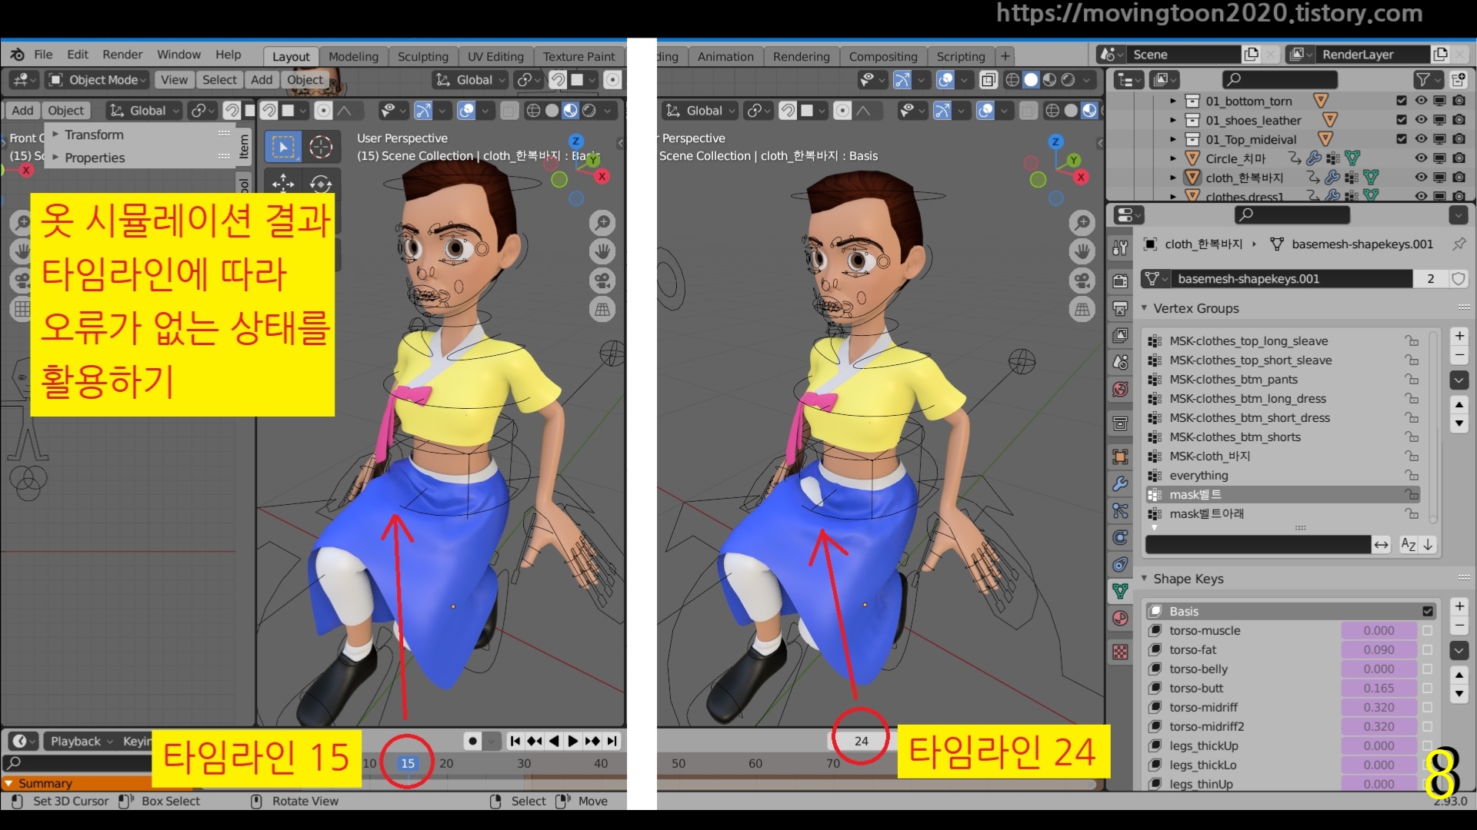Screen dimensions: 1477x830
Task: Expand Properties panel in left sidebar
Action: (55, 158)
